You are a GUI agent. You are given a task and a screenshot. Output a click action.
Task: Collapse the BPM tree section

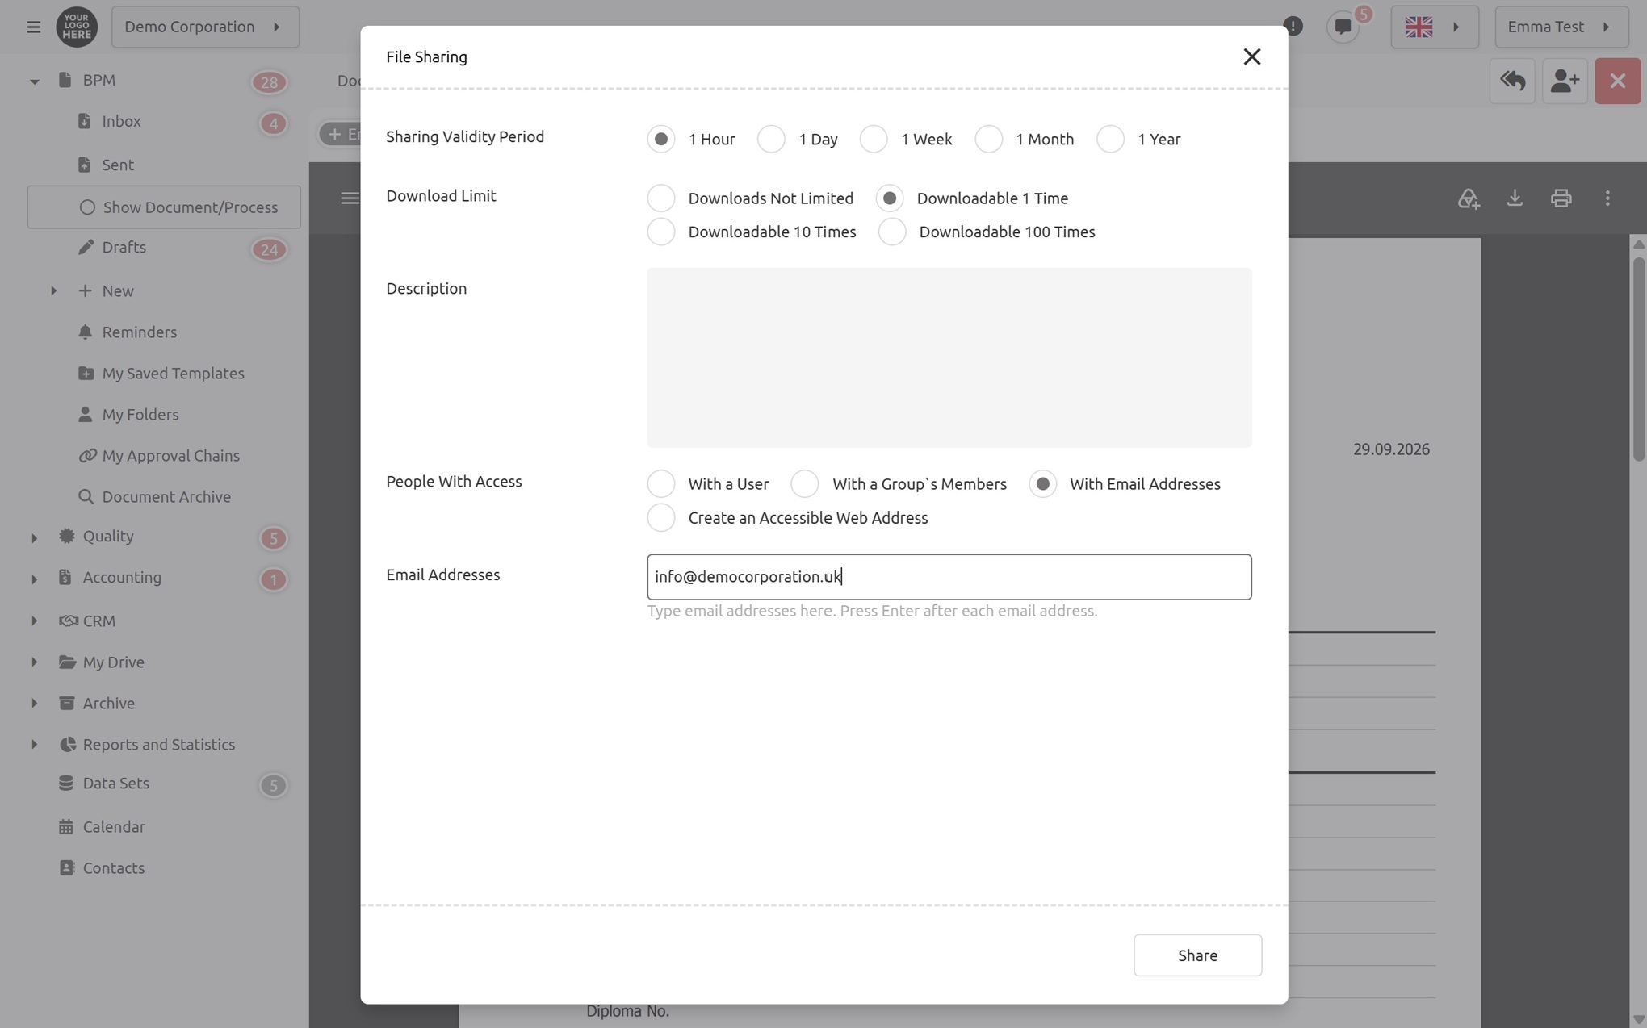(34, 81)
